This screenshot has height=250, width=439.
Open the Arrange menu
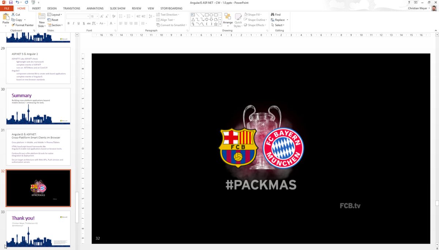[228, 20]
